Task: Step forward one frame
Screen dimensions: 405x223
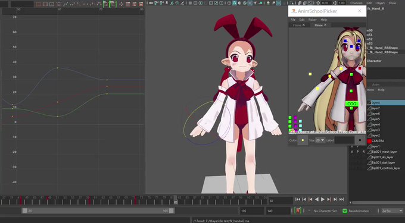Action: 335,199
